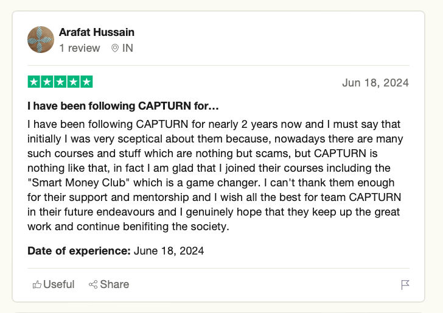
Task: Open review title "I have been following CAPTURN for…"
Action: (123, 107)
